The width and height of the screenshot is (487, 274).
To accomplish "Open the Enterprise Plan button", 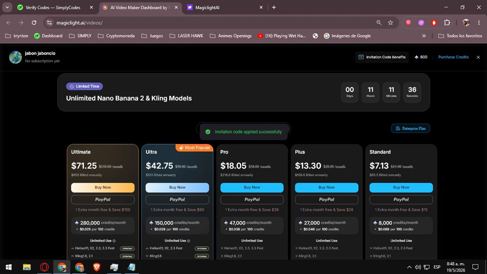I will coord(411,128).
